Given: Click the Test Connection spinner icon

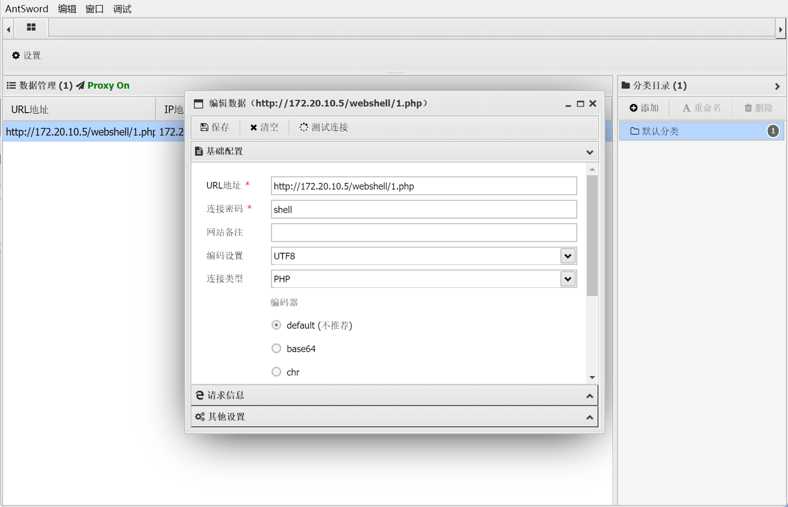Looking at the screenshot, I should click(304, 127).
